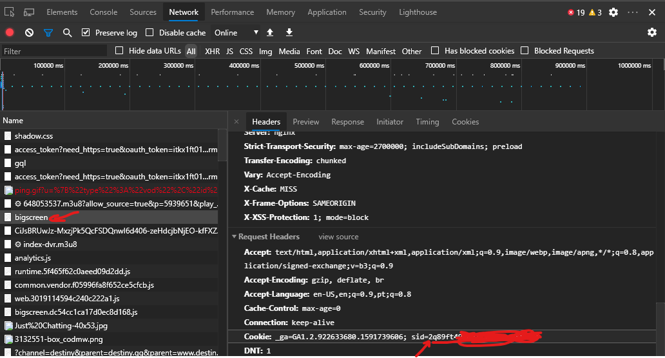The image size is (665, 358).
Task: Filter requests by Img
Action: click(265, 52)
